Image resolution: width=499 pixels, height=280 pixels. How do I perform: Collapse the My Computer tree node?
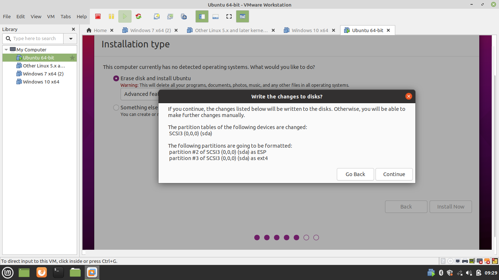[6, 50]
